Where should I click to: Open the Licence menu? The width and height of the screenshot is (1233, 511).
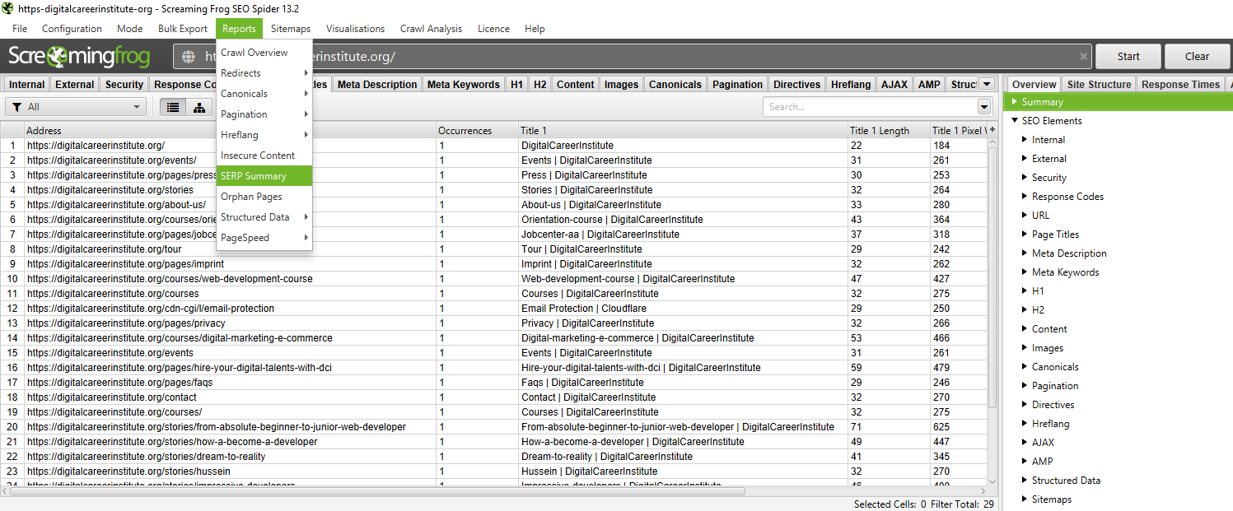coord(493,29)
